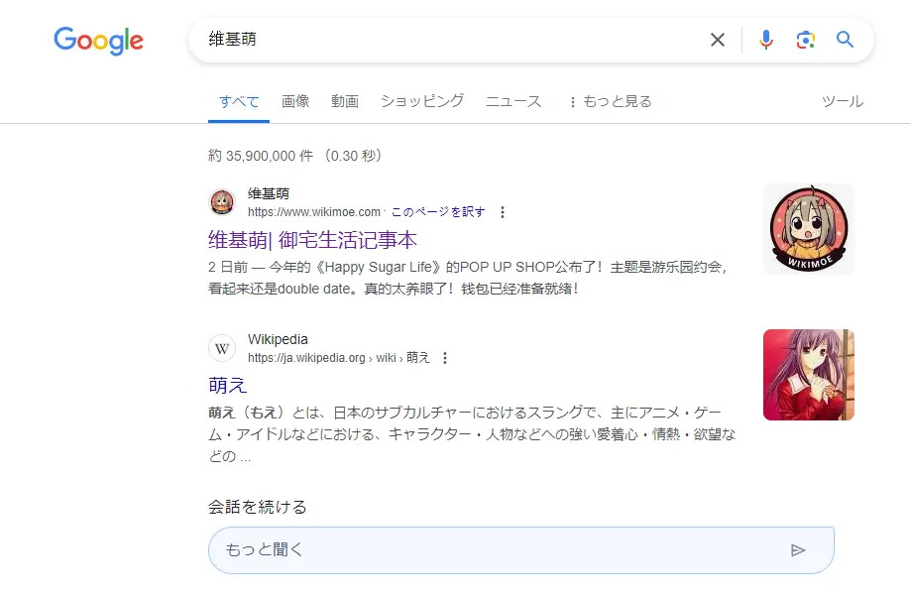Screen dimensions: 910x595
Task: Open the ショッピング tab
Action: pos(421,101)
